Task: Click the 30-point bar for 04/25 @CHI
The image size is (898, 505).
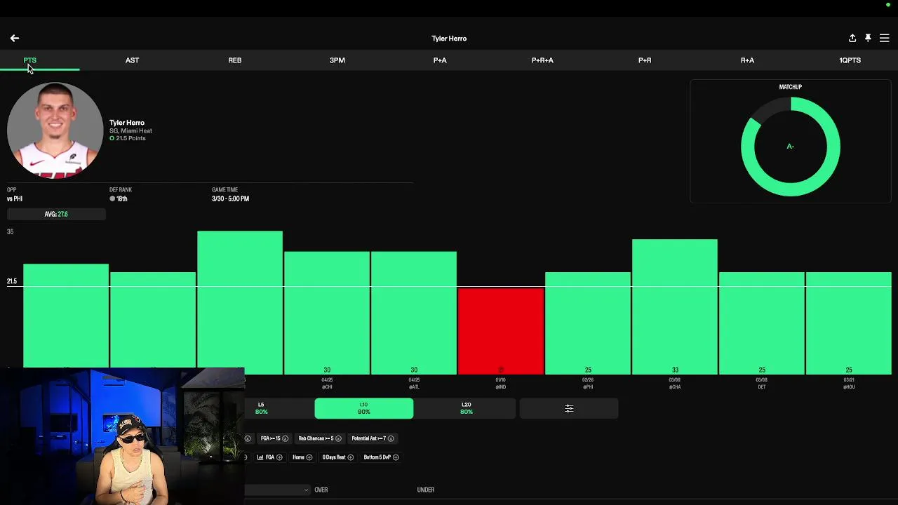Action: pos(327,313)
